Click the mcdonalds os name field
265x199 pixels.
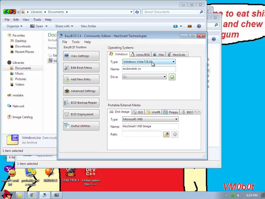[x=149, y=69]
